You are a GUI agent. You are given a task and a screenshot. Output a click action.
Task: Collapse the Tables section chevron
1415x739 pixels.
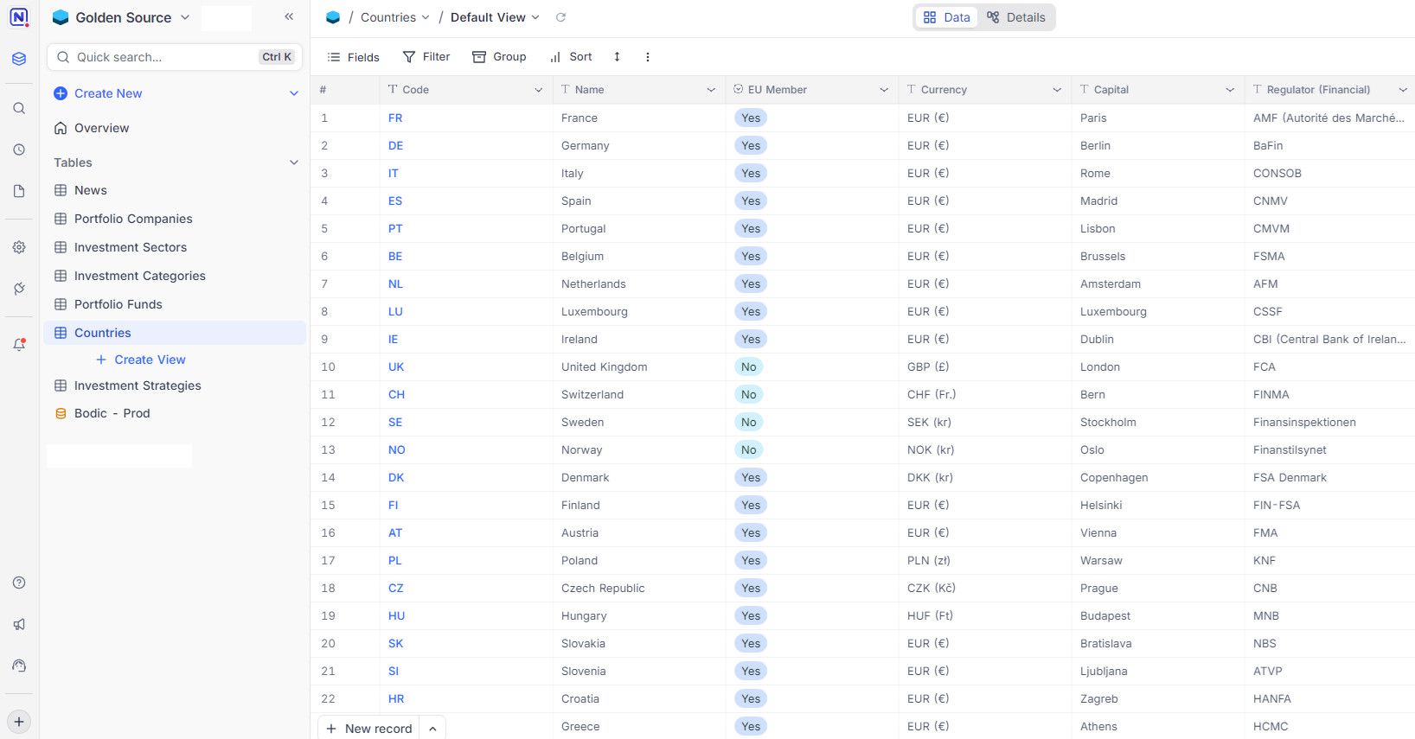click(294, 162)
